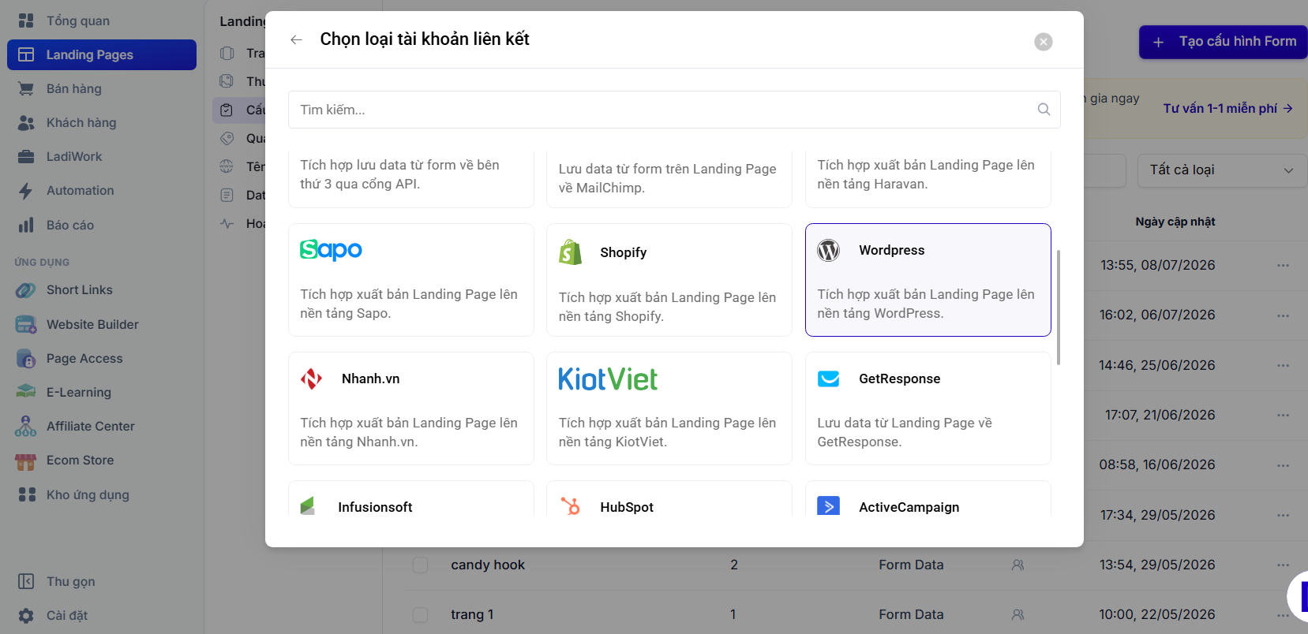
Task: Tick the checkbox for trang 1 row
Action: coord(421,614)
